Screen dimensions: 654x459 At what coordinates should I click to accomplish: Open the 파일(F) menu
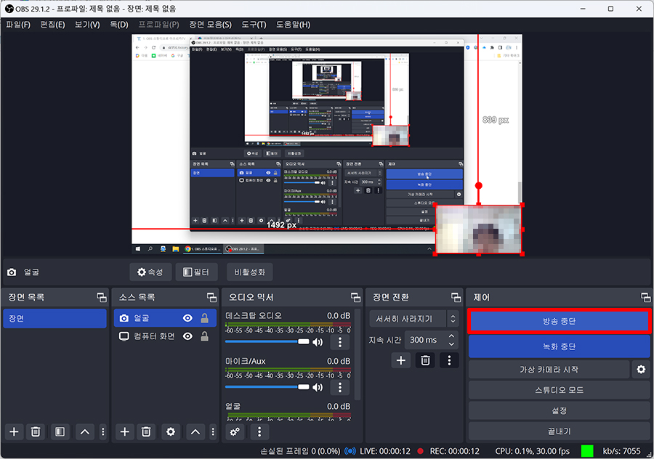point(18,25)
